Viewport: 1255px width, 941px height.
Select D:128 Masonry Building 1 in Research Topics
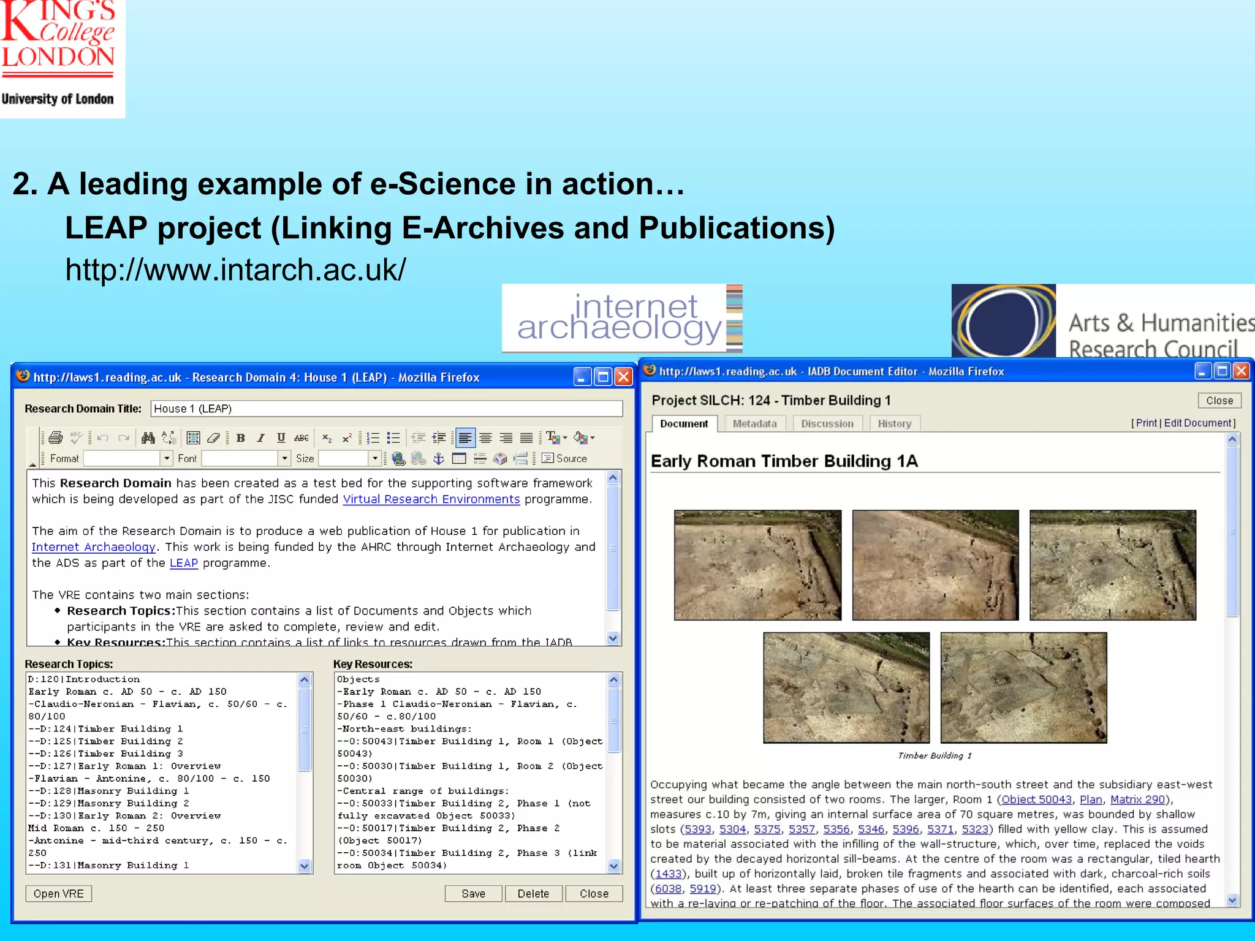(108, 791)
